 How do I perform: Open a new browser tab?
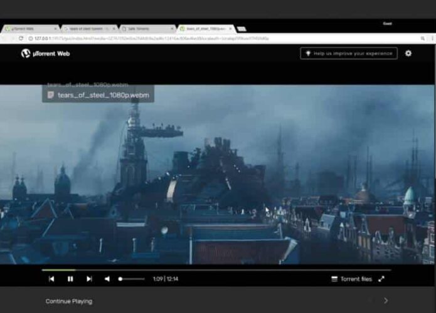242,29
